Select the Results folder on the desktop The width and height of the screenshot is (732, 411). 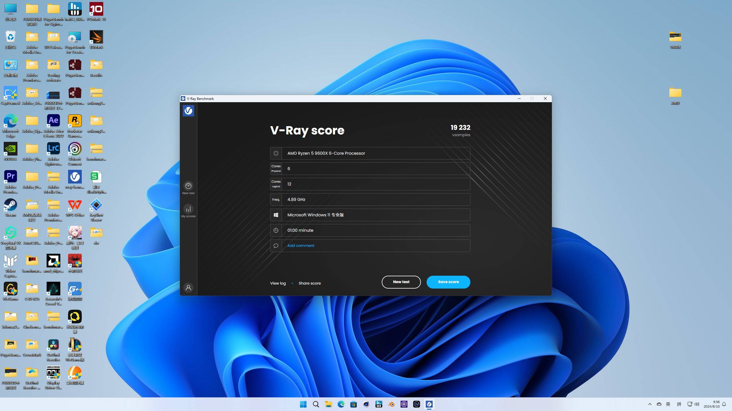pos(96,68)
